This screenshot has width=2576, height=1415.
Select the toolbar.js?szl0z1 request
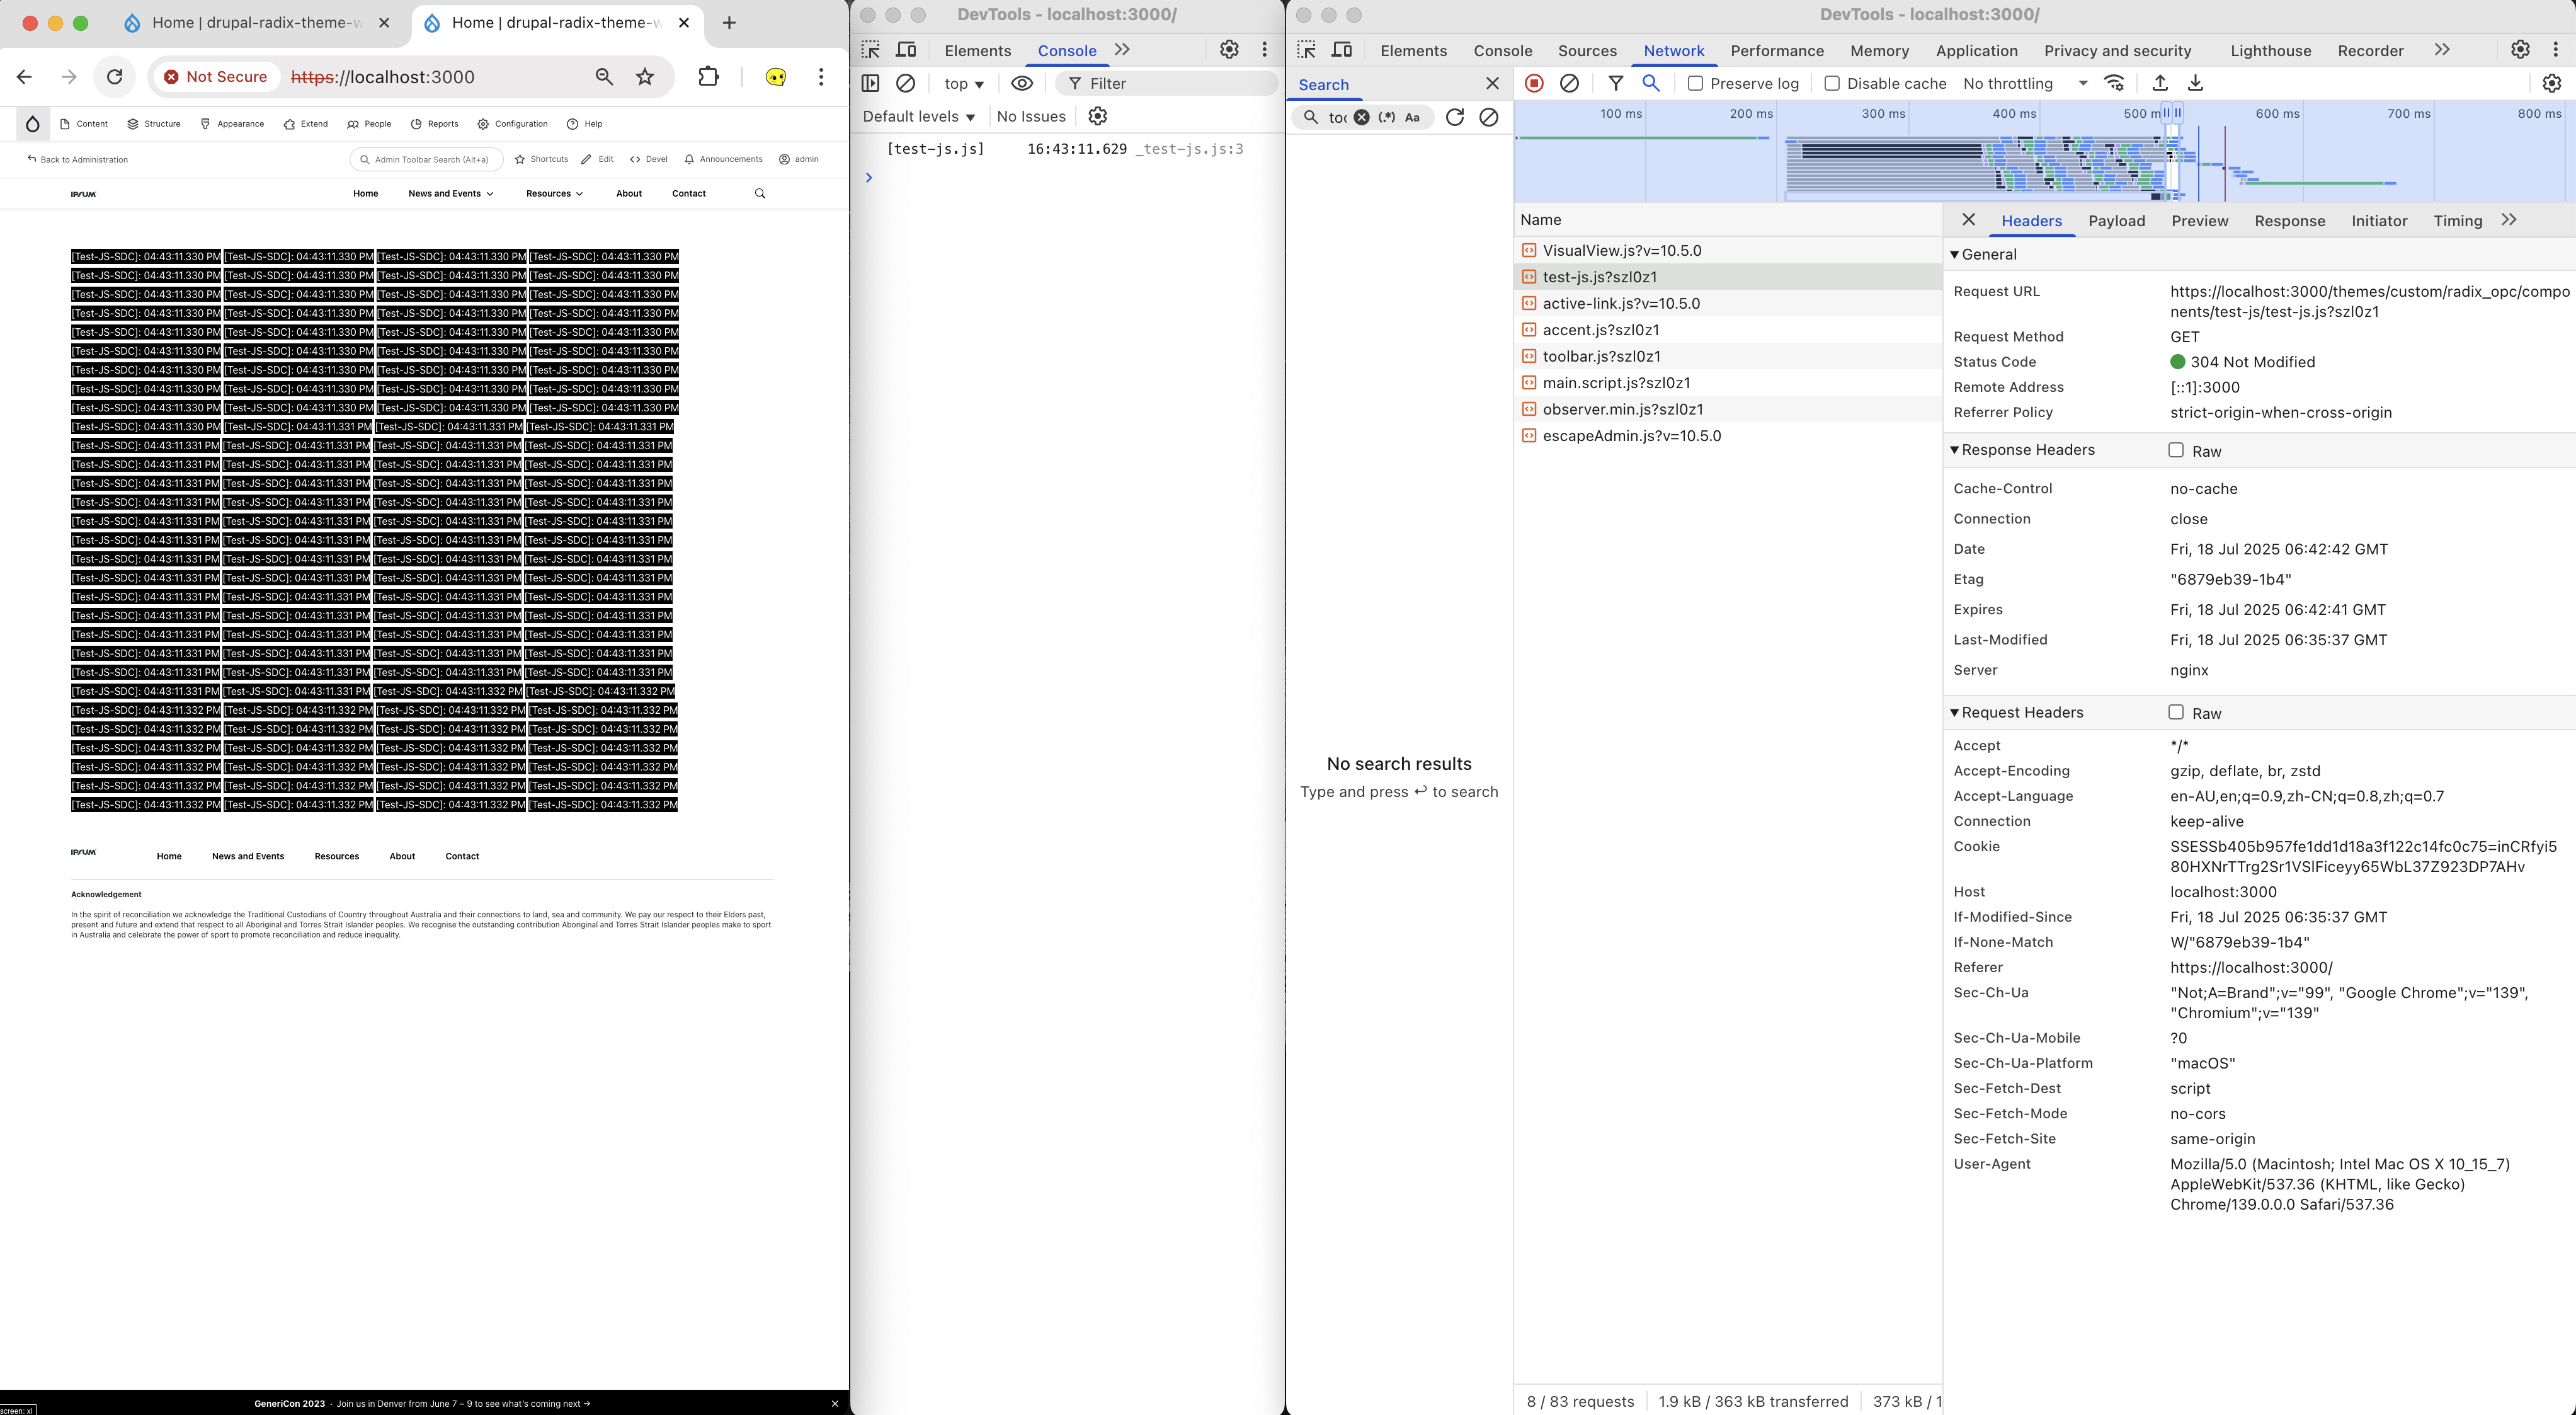pyautogui.click(x=1601, y=356)
